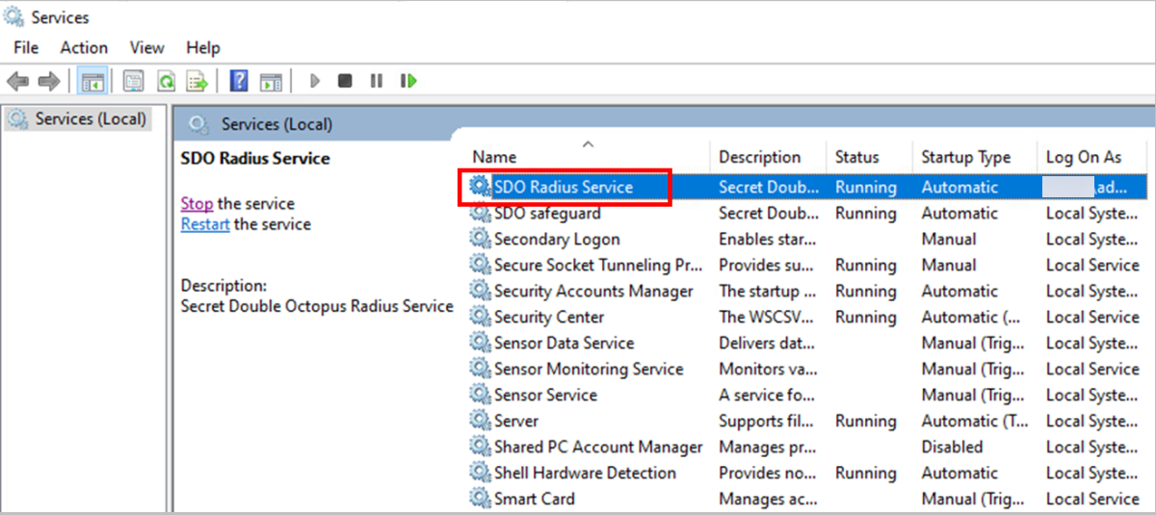Image resolution: width=1156 pixels, height=515 pixels.
Task: Click the Disabled startup type cell
Action: click(x=952, y=448)
